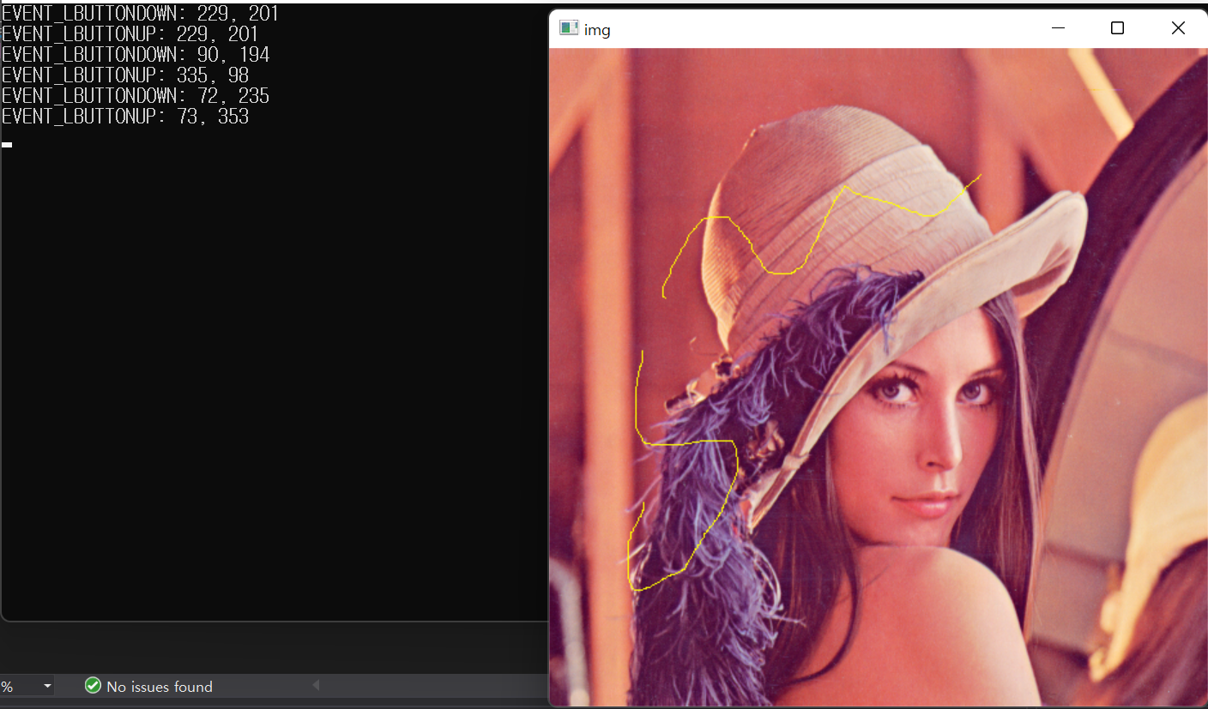1208x709 pixels.
Task: Click the Lena photo in img window
Action: (878, 377)
